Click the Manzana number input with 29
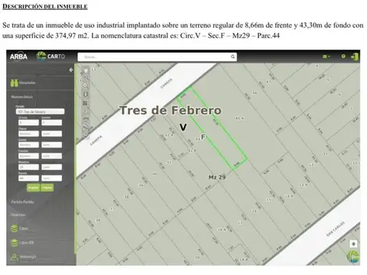 (28, 167)
